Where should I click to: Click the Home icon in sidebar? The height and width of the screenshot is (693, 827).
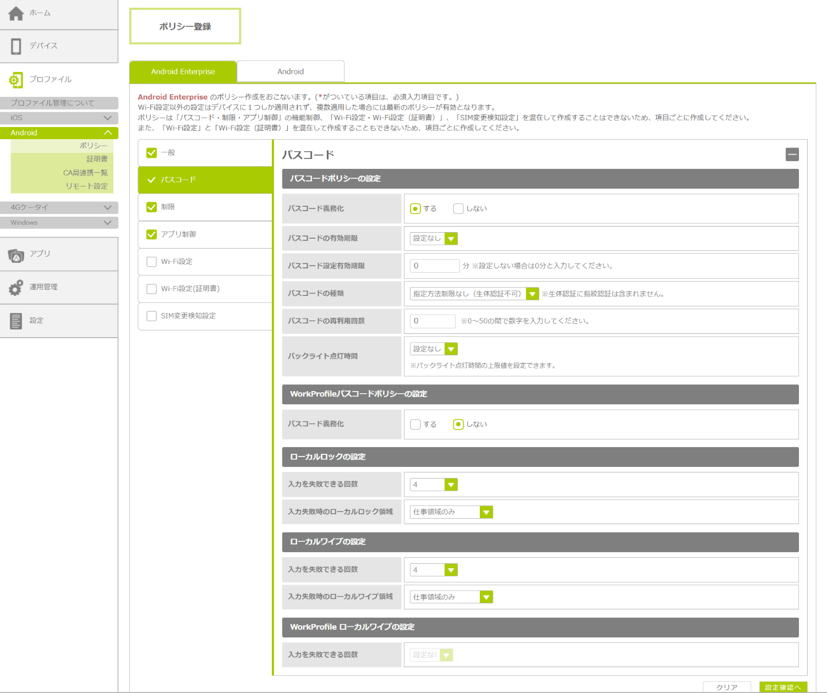point(16,13)
